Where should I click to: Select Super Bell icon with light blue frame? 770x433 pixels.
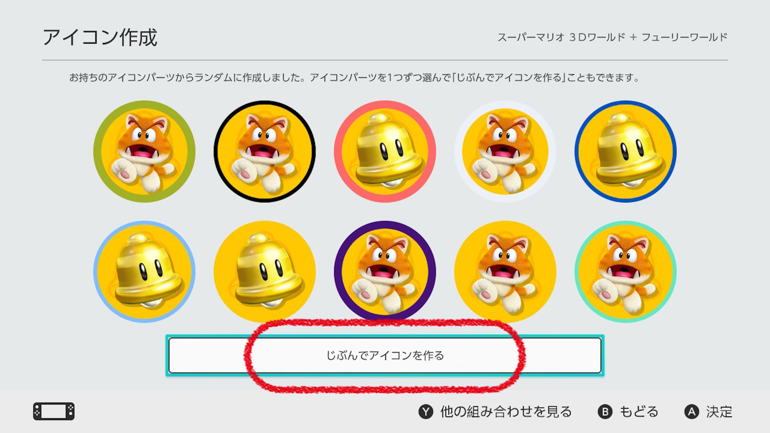[144, 272]
